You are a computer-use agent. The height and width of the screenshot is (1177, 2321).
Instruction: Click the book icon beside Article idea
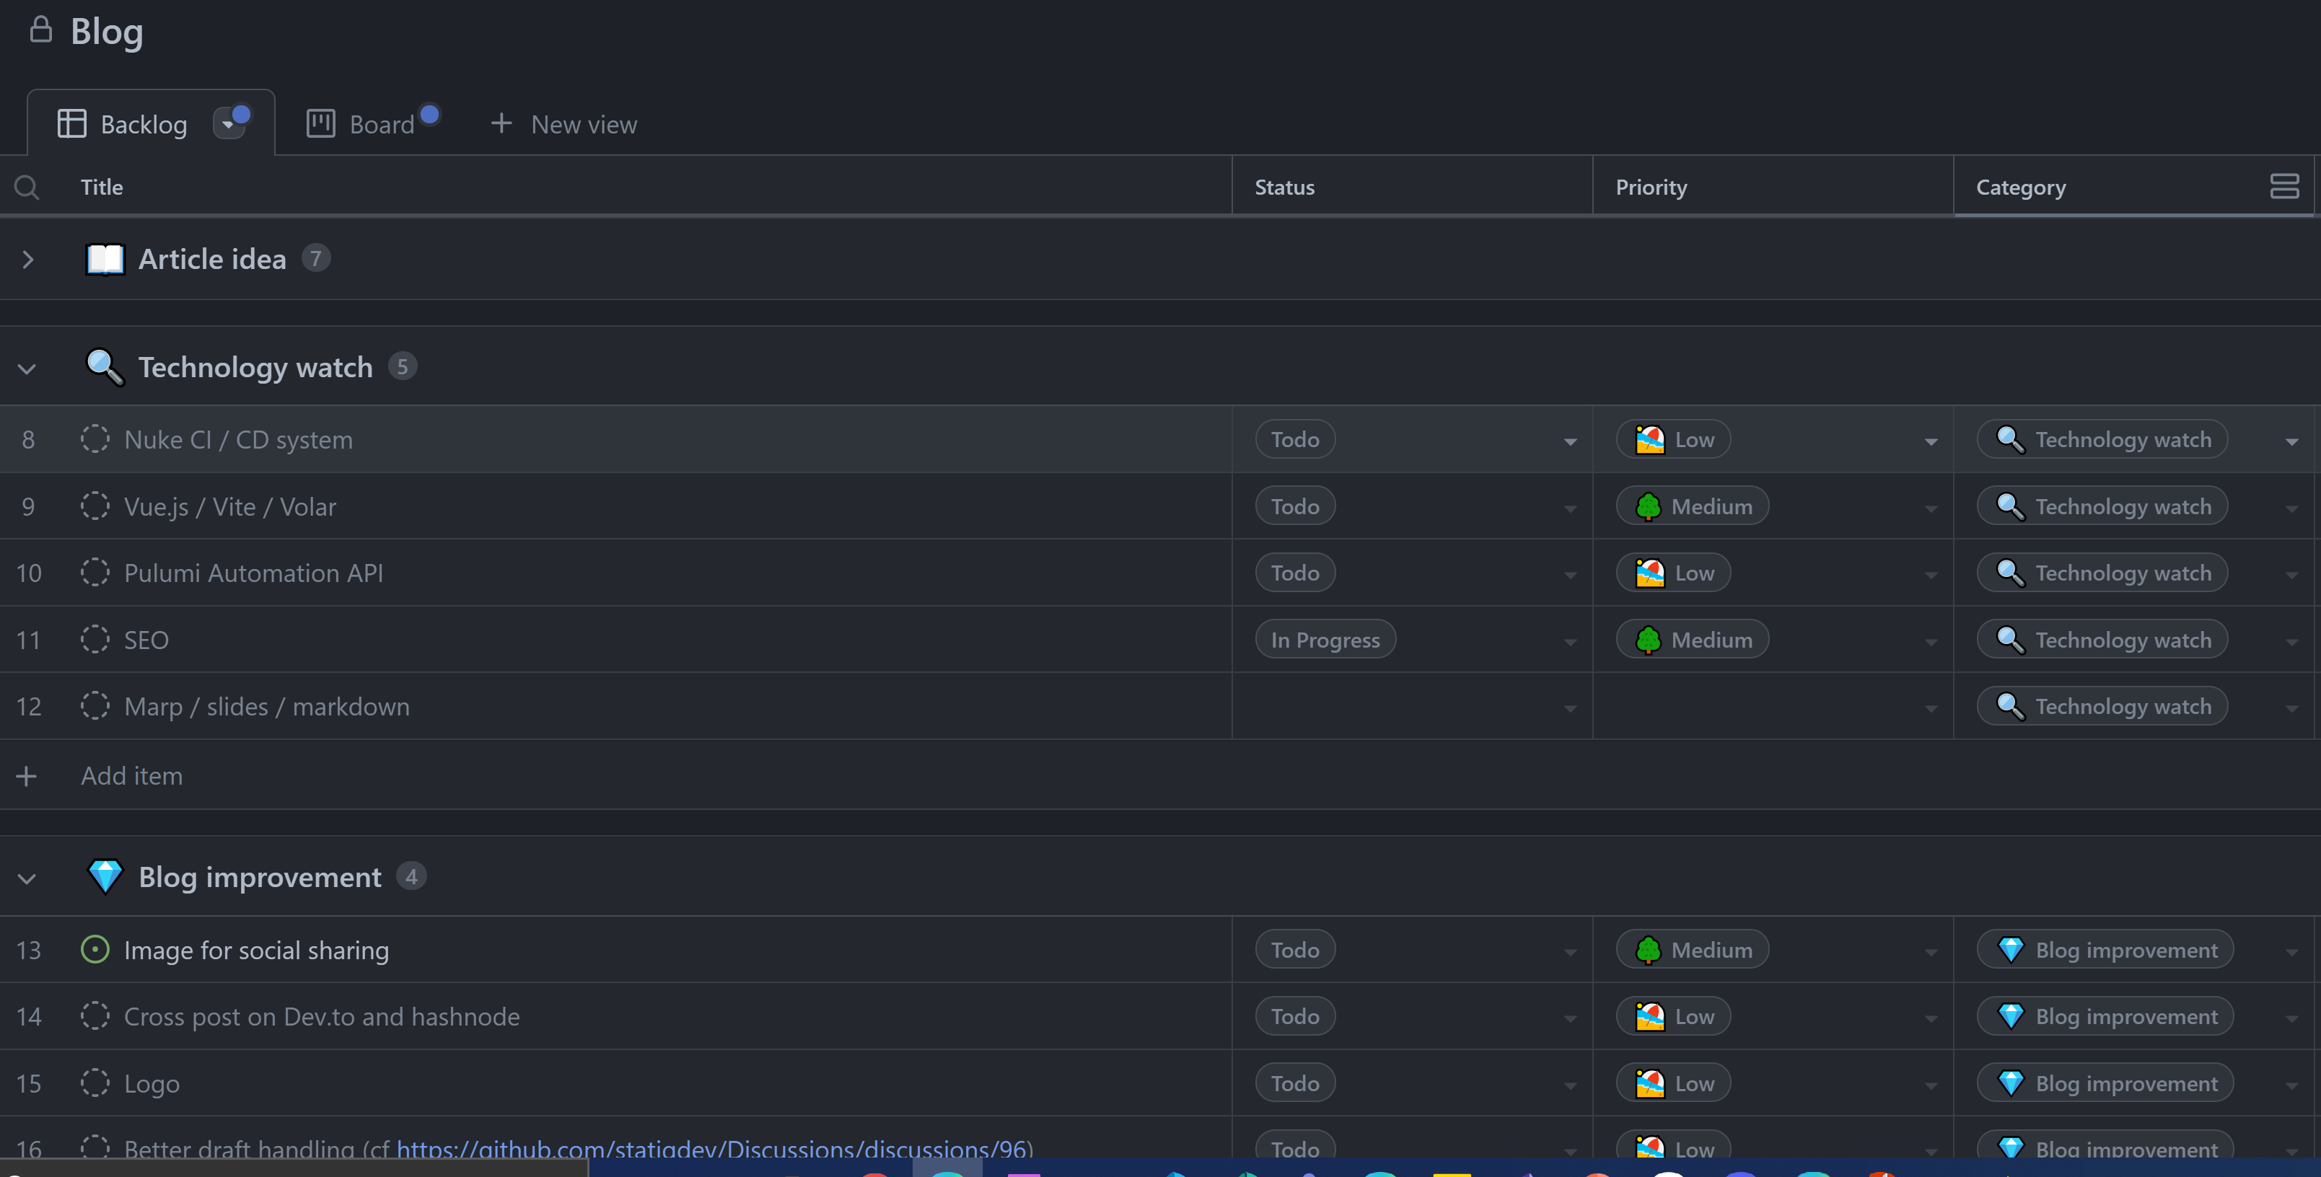click(105, 258)
